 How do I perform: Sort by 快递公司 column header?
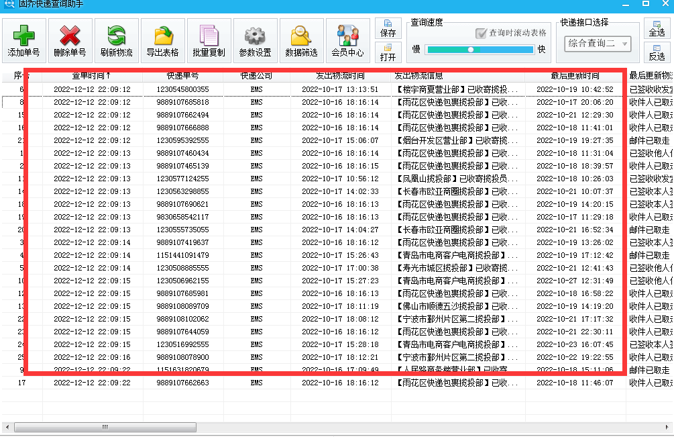point(256,76)
